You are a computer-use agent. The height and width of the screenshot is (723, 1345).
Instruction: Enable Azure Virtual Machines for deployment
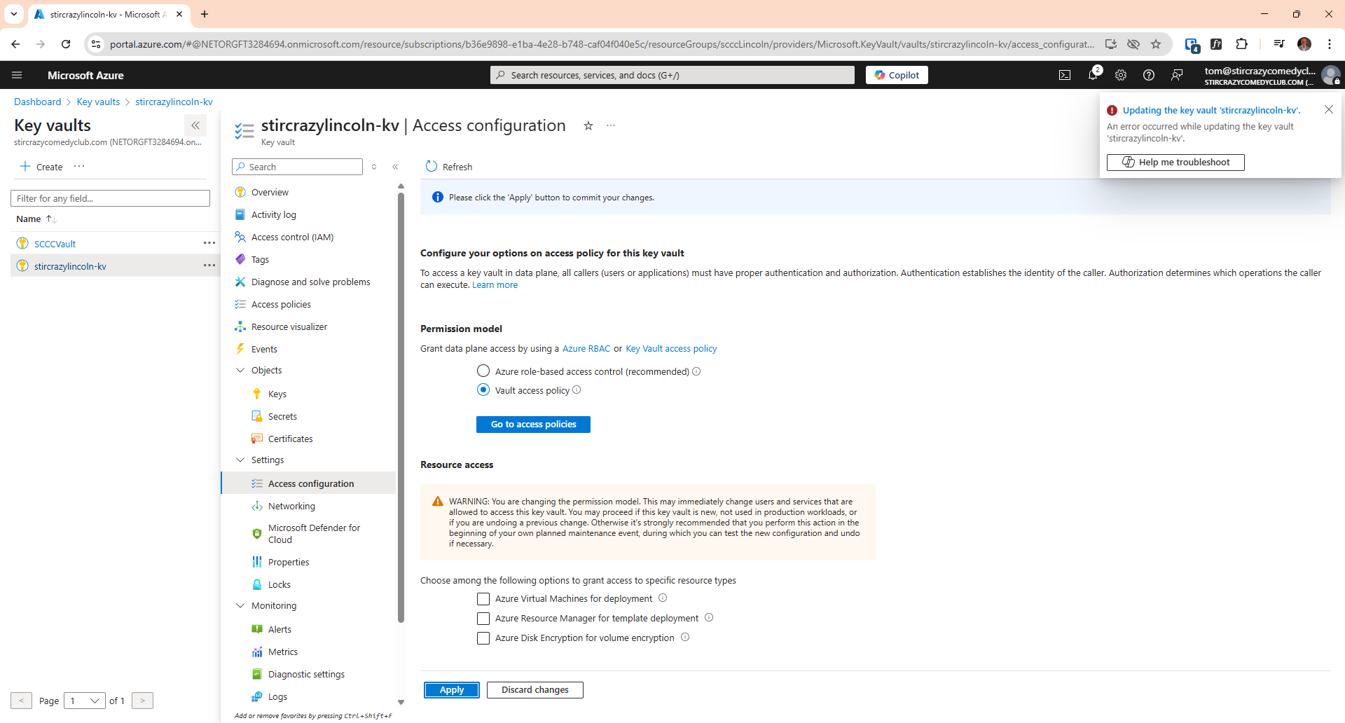pos(483,599)
